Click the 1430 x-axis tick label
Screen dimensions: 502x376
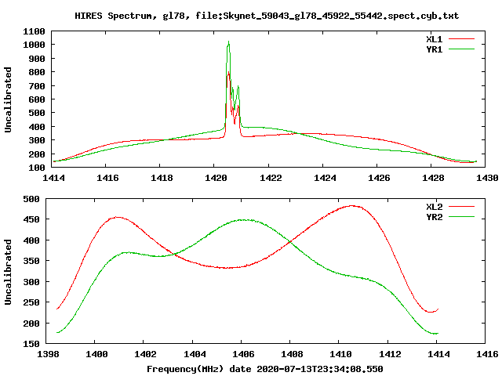click(x=487, y=178)
